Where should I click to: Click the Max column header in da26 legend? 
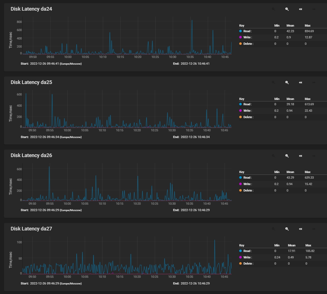click(308, 172)
